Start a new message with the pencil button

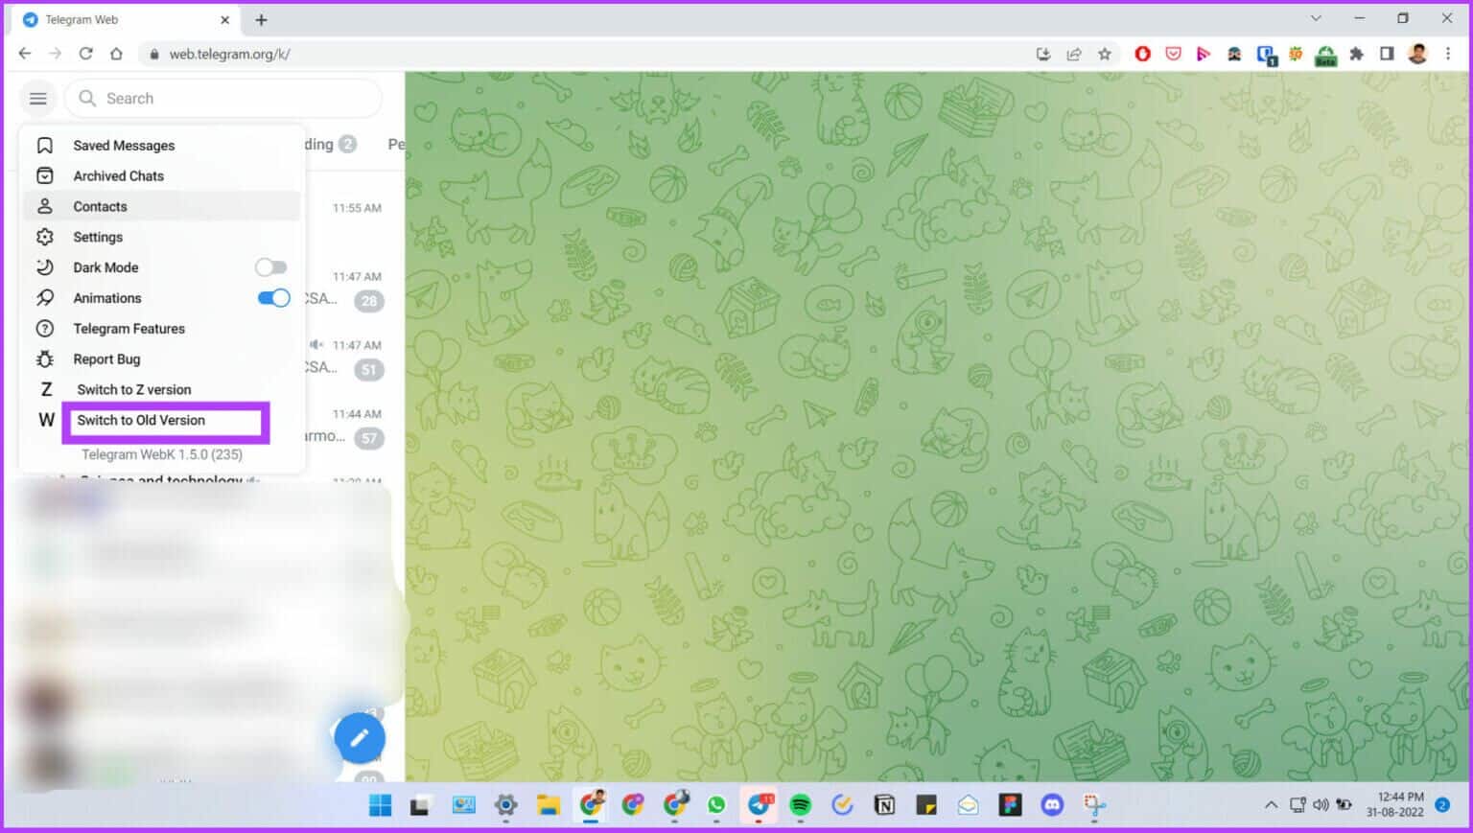pos(360,738)
